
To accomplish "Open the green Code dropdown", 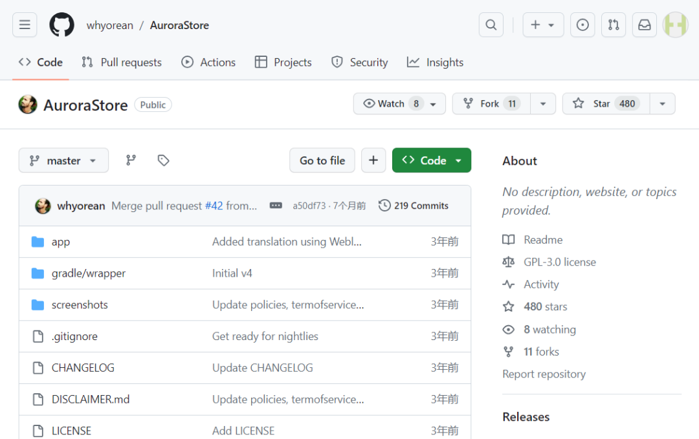I will (x=432, y=160).
